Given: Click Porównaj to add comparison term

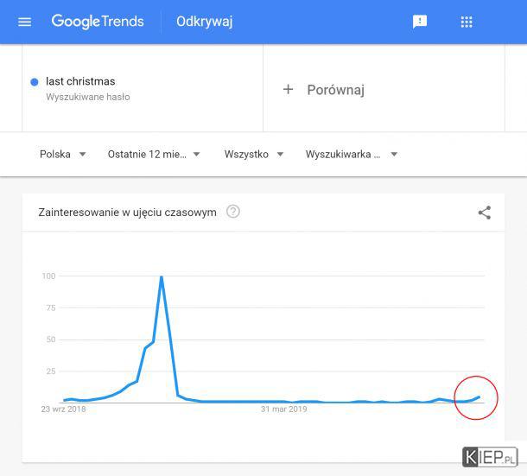Looking at the screenshot, I should [x=335, y=90].
